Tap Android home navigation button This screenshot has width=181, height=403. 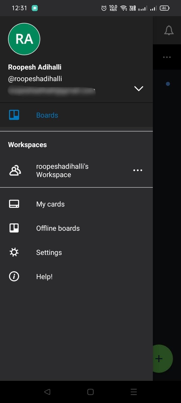pyautogui.click(x=90, y=392)
